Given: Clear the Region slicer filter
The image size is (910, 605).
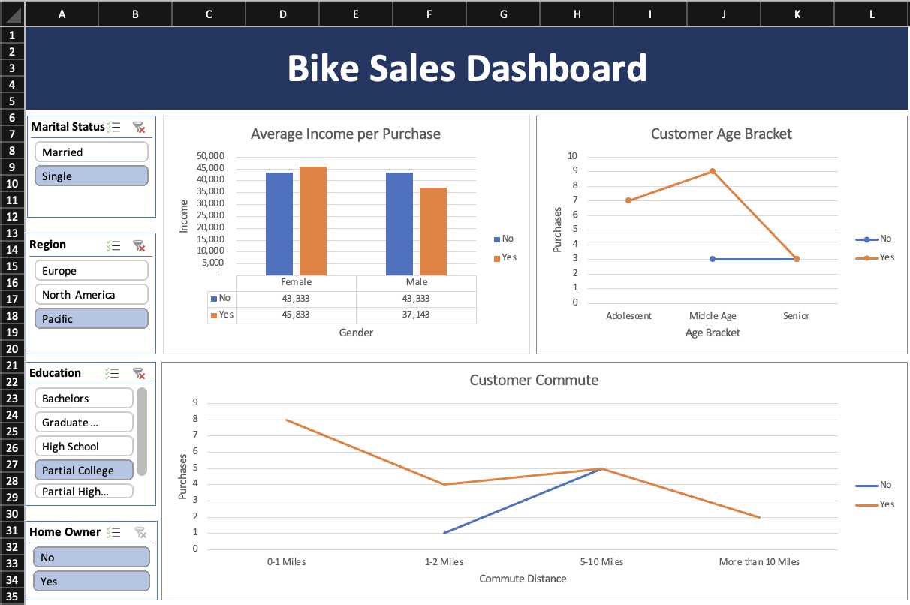Looking at the screenshot, I should tap(138, 245).
